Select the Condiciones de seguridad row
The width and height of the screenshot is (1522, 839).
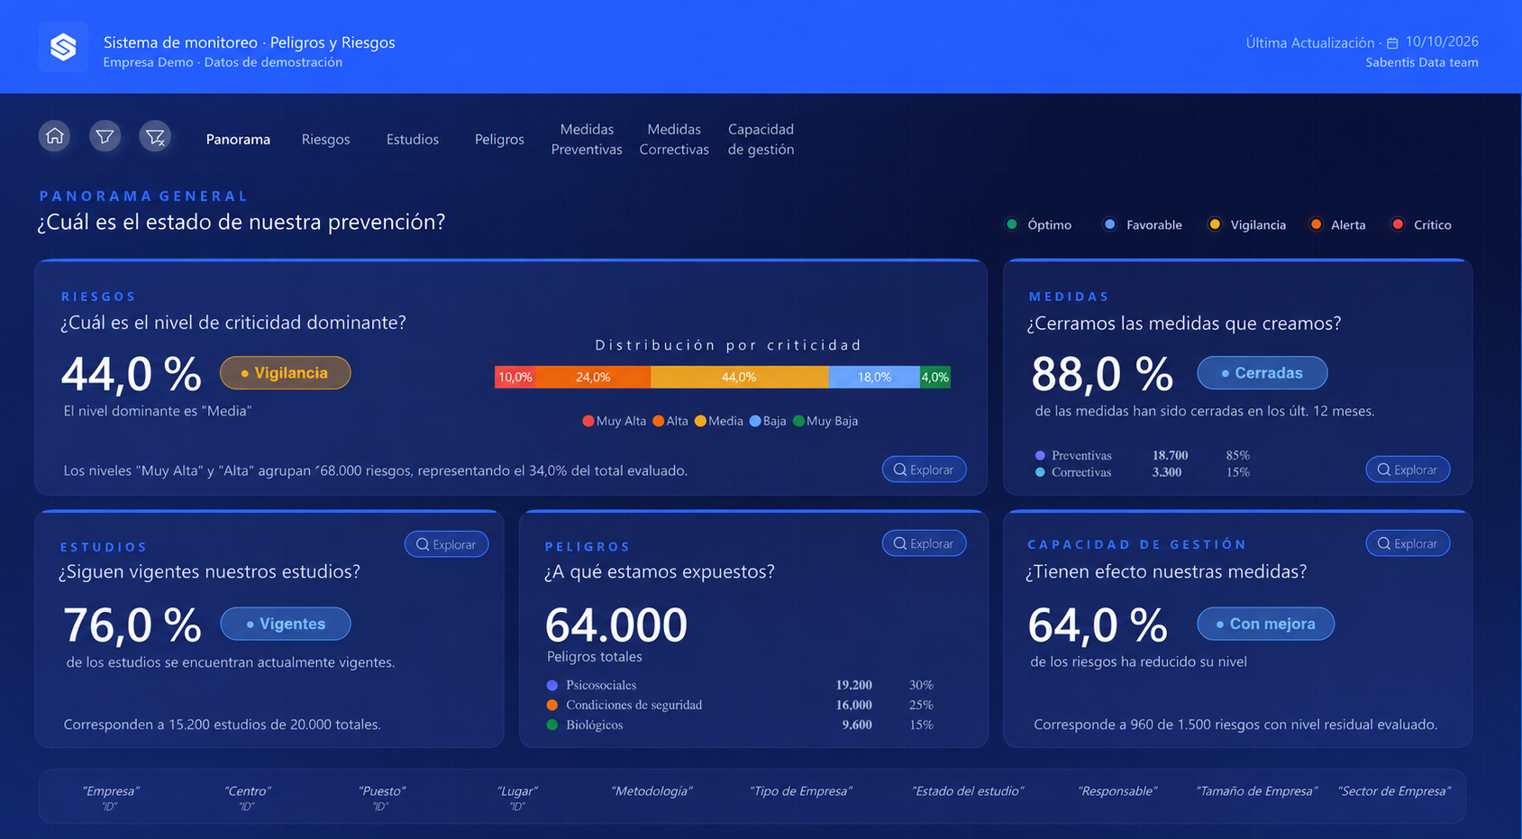740,705
